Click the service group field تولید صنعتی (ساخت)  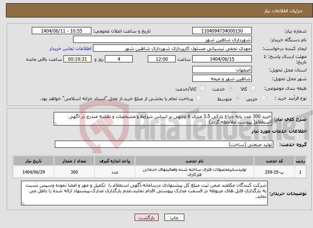pos(164,144)
